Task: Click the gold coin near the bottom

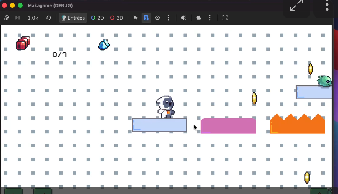Action: (x=307, y=178)
